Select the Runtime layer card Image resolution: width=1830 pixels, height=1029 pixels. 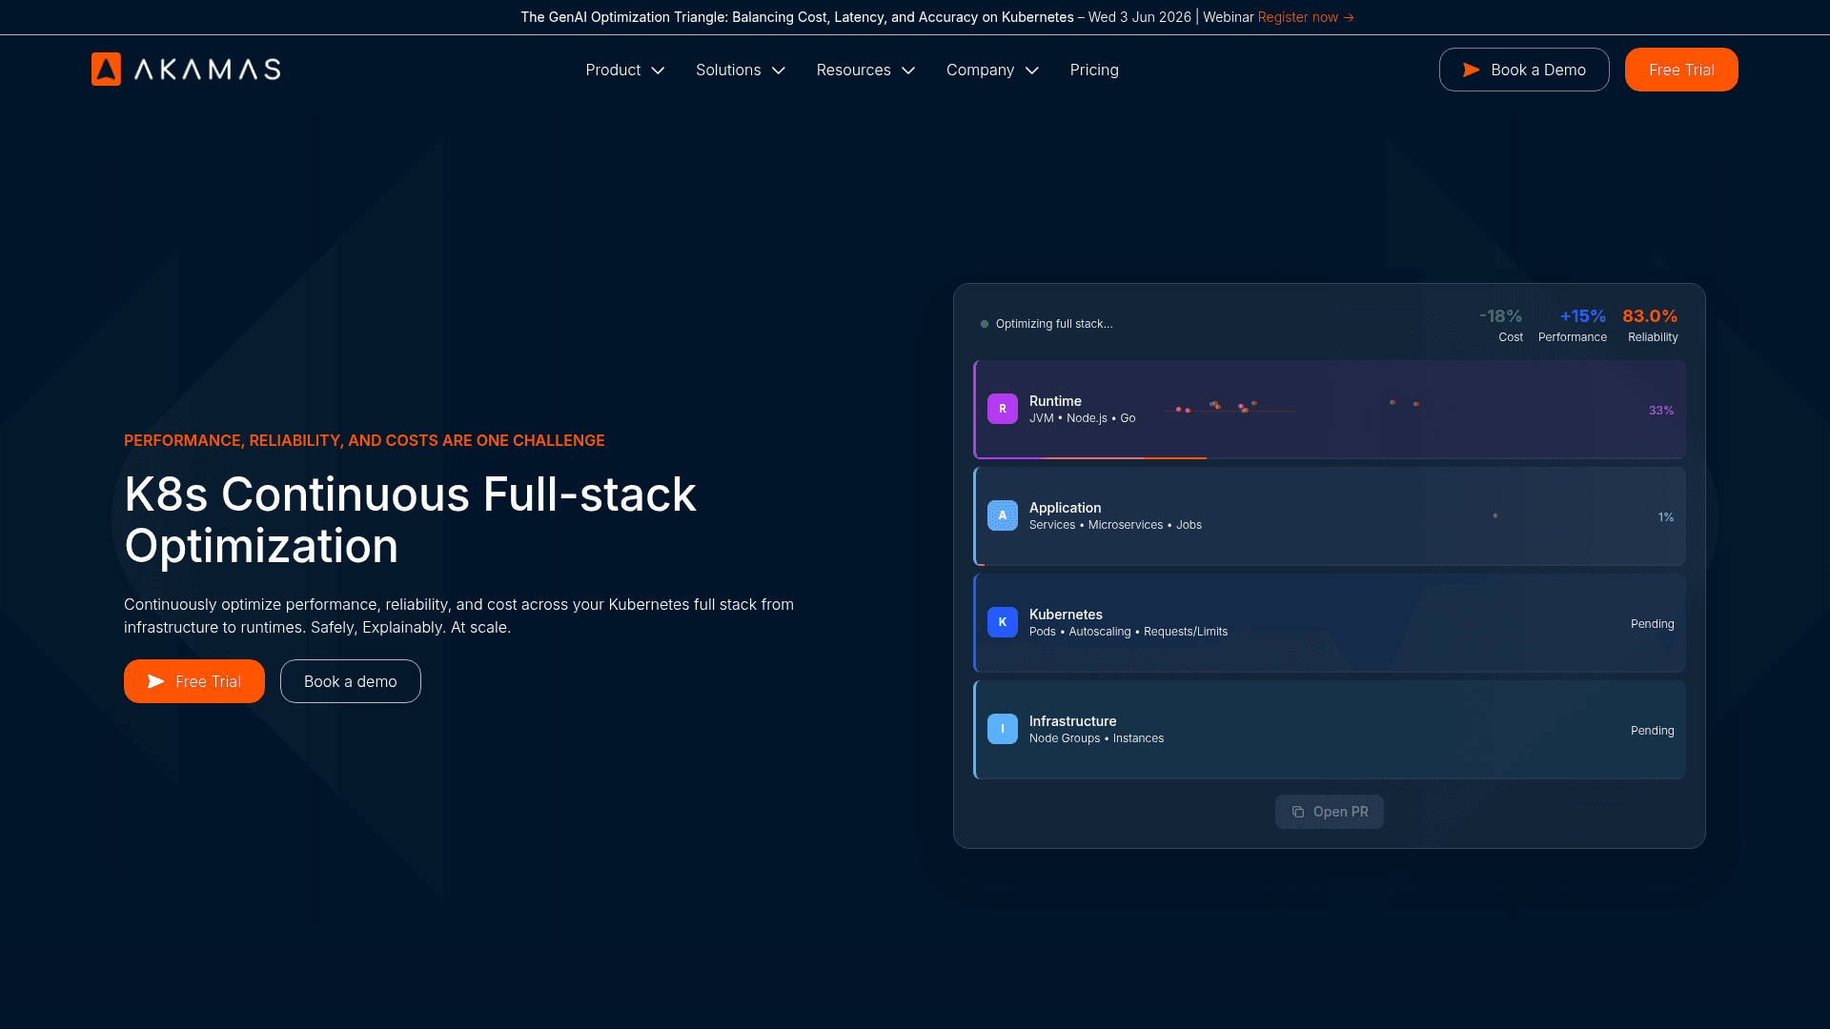[x=1330, y=410]
